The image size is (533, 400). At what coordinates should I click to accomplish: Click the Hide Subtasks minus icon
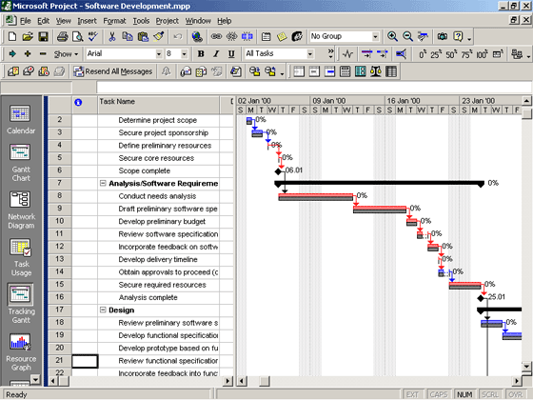coord(43,53)
